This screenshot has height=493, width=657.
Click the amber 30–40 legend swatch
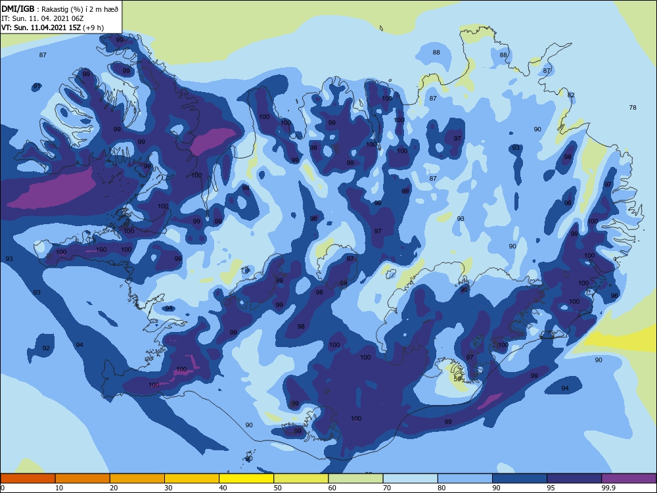click(192, 479)
